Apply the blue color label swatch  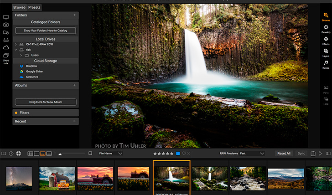tap(178, 154)
